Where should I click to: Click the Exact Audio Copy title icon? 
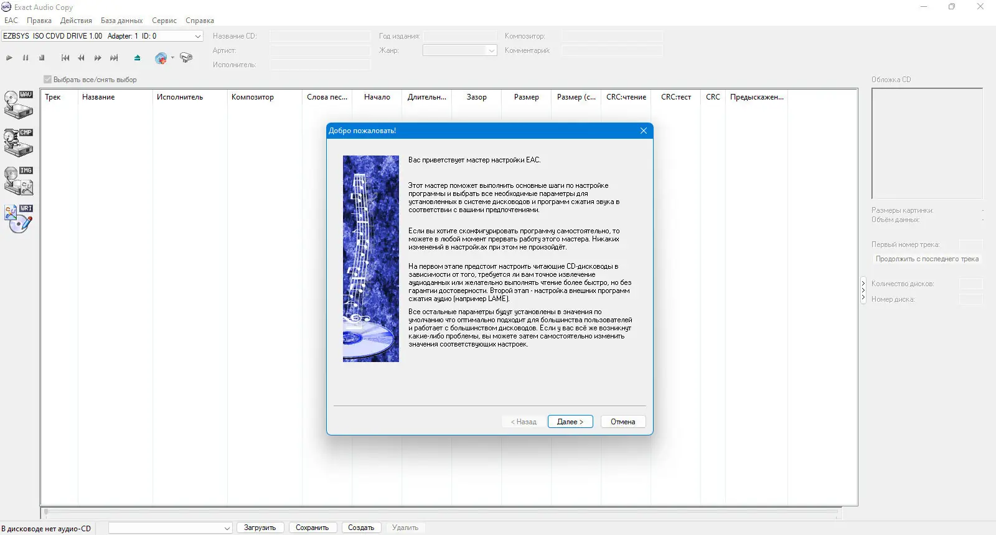coord(7,7)
